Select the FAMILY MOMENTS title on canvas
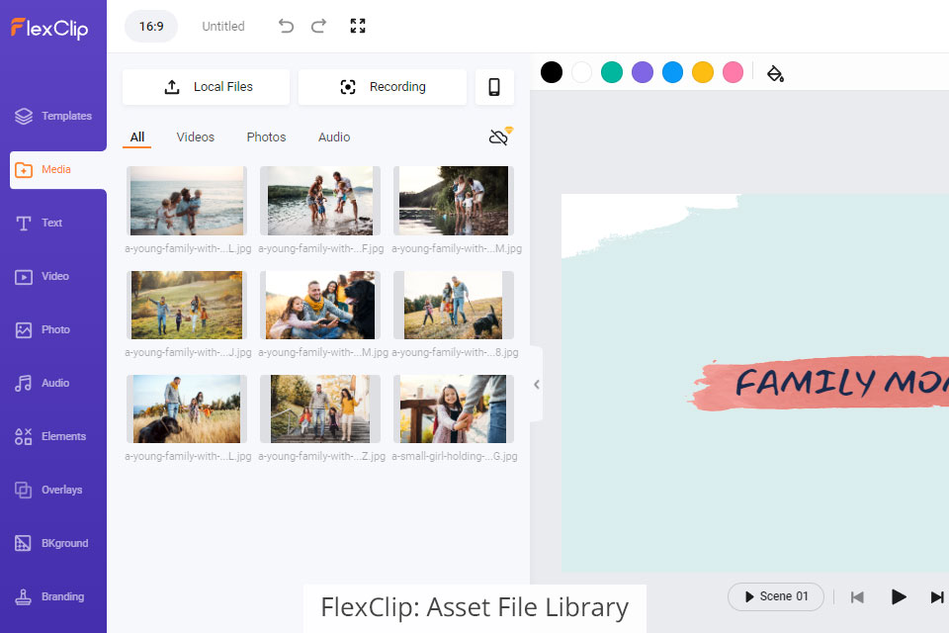The width and height of the screenshot is (949, 633). click(841, 382)
